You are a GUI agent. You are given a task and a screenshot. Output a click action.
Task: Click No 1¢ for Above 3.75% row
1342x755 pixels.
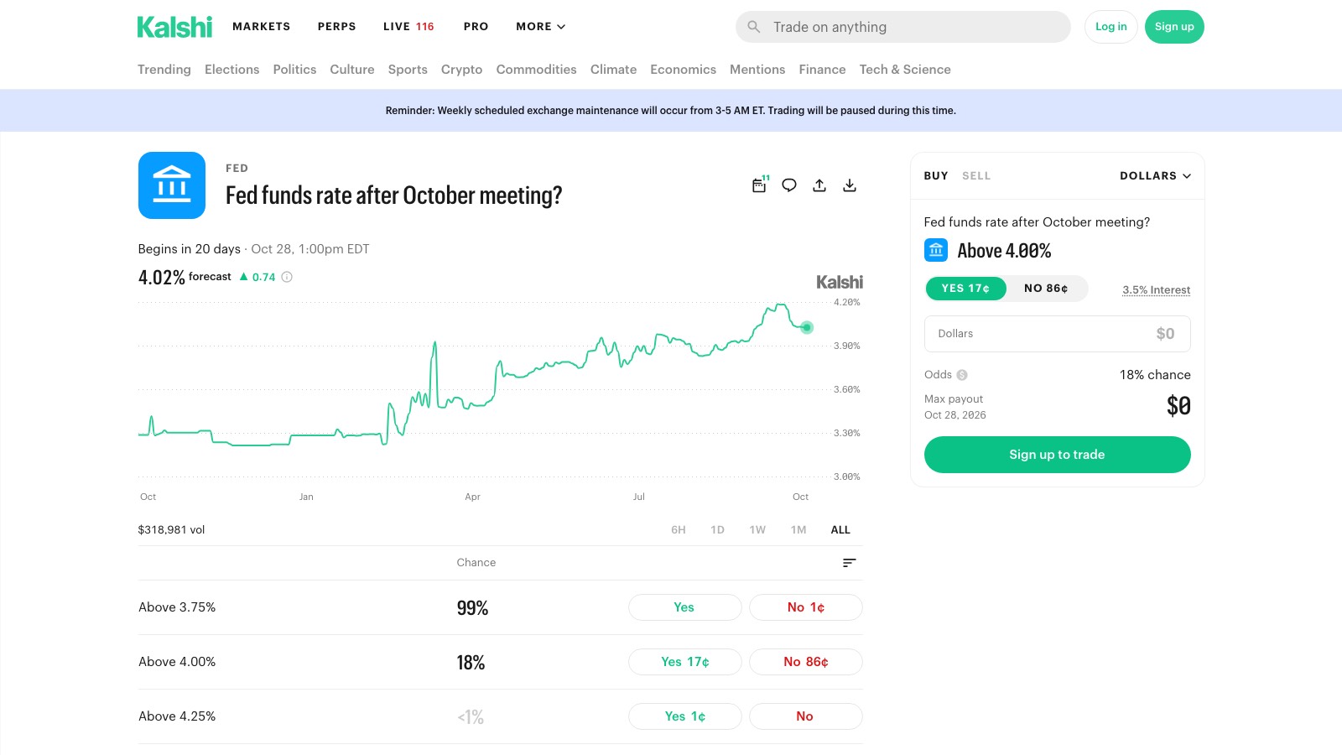click(x=805, y=607)
